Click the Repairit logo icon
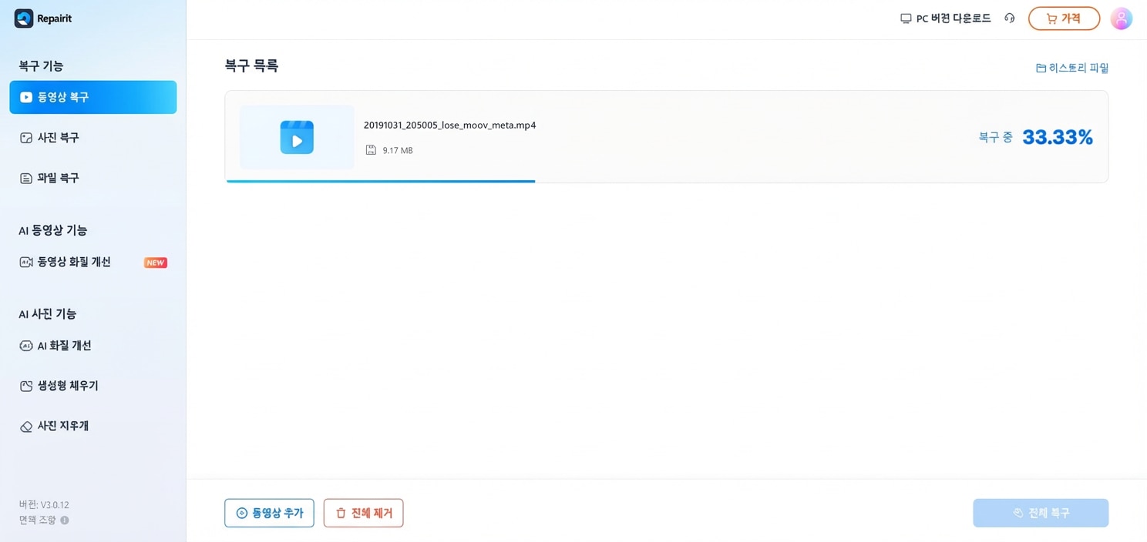This screenshot has width=1147, height=542. (24, 18)
